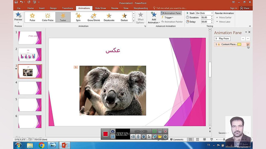Open Customize Quick Access Toolbar dropdown

tap(39, 2)
